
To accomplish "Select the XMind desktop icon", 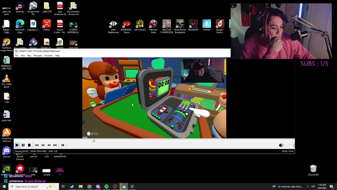I will coord(47,26).
